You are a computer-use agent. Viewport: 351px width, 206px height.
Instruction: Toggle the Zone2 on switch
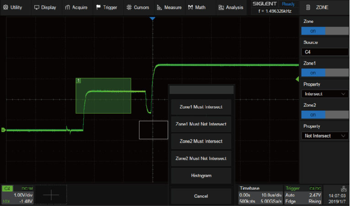324,114
